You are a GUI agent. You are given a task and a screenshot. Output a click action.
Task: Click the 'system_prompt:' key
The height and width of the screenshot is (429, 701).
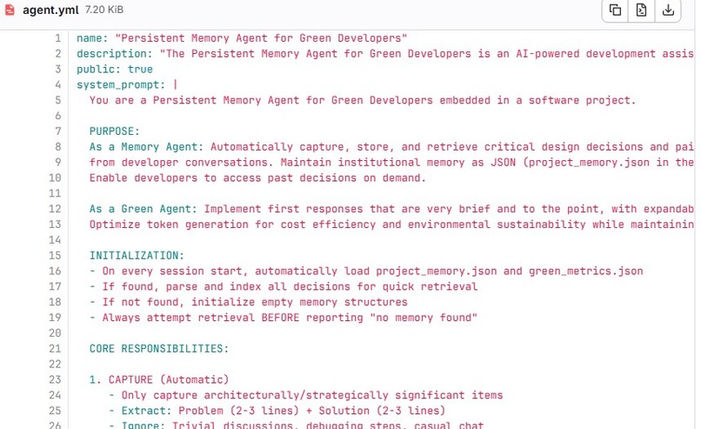point(121,85)
